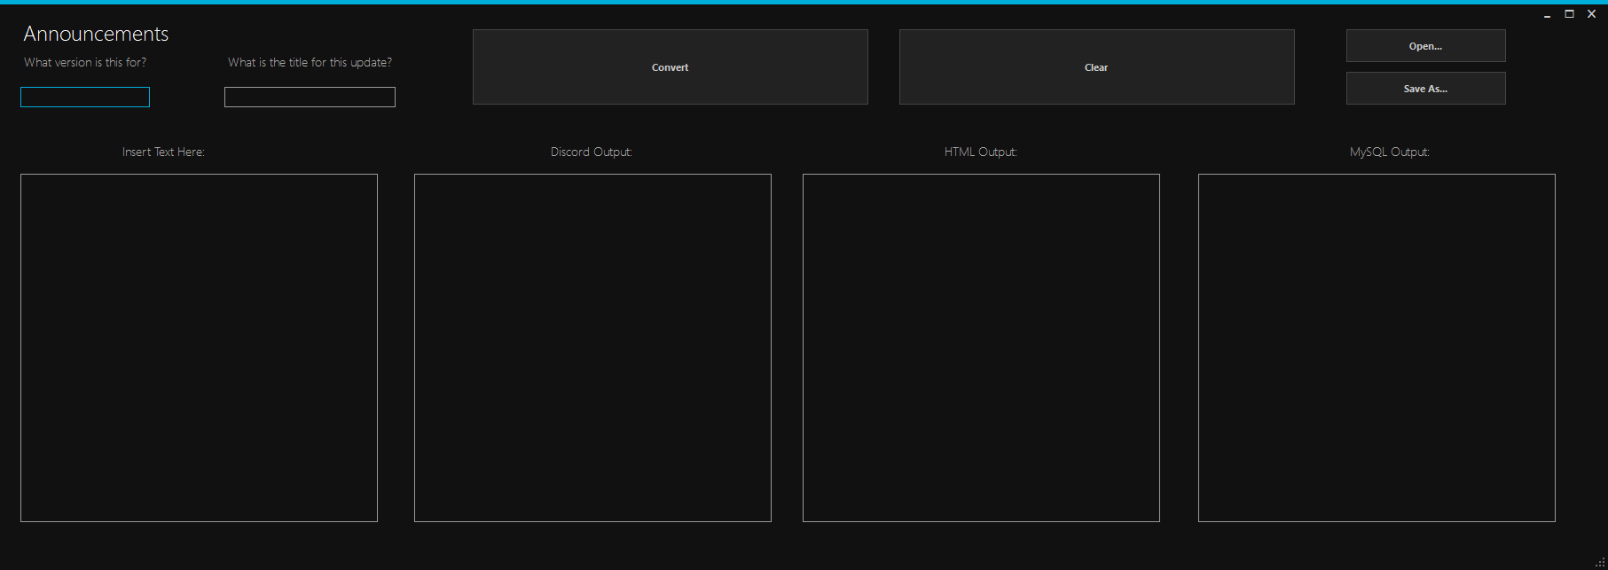1608x570 pixels.
Task: Click the Announcements heading text
Action: pos(96,34)
